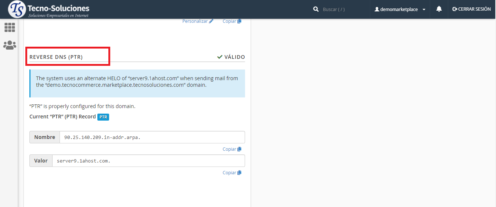Image resolution: width=496 pixels, height=207 pixels.
Task: Click the blue PTR badge
Action: (103, 117)
